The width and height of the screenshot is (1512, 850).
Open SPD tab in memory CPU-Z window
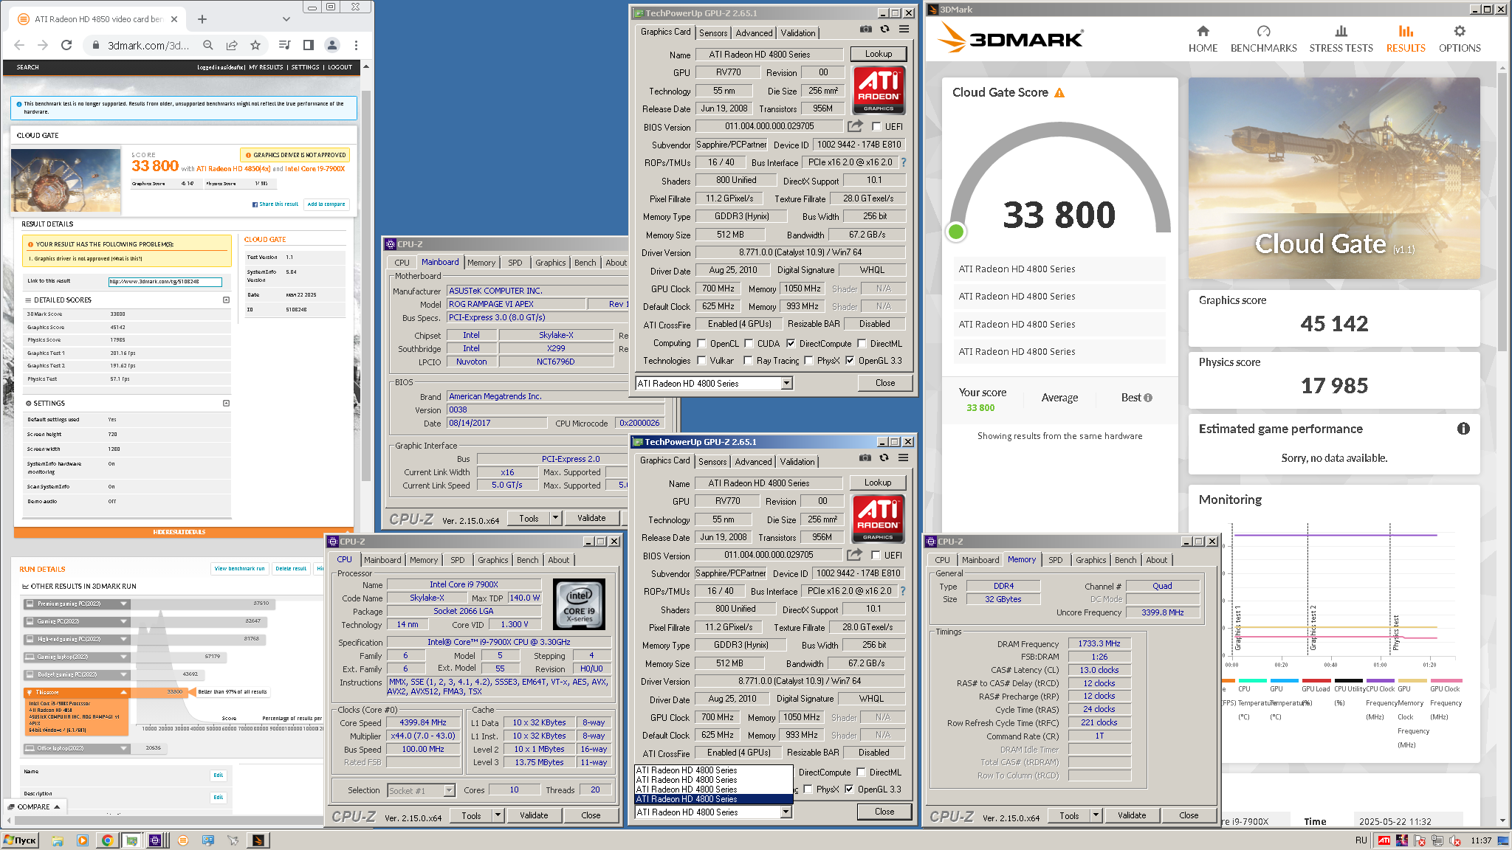click(1055, 560)
